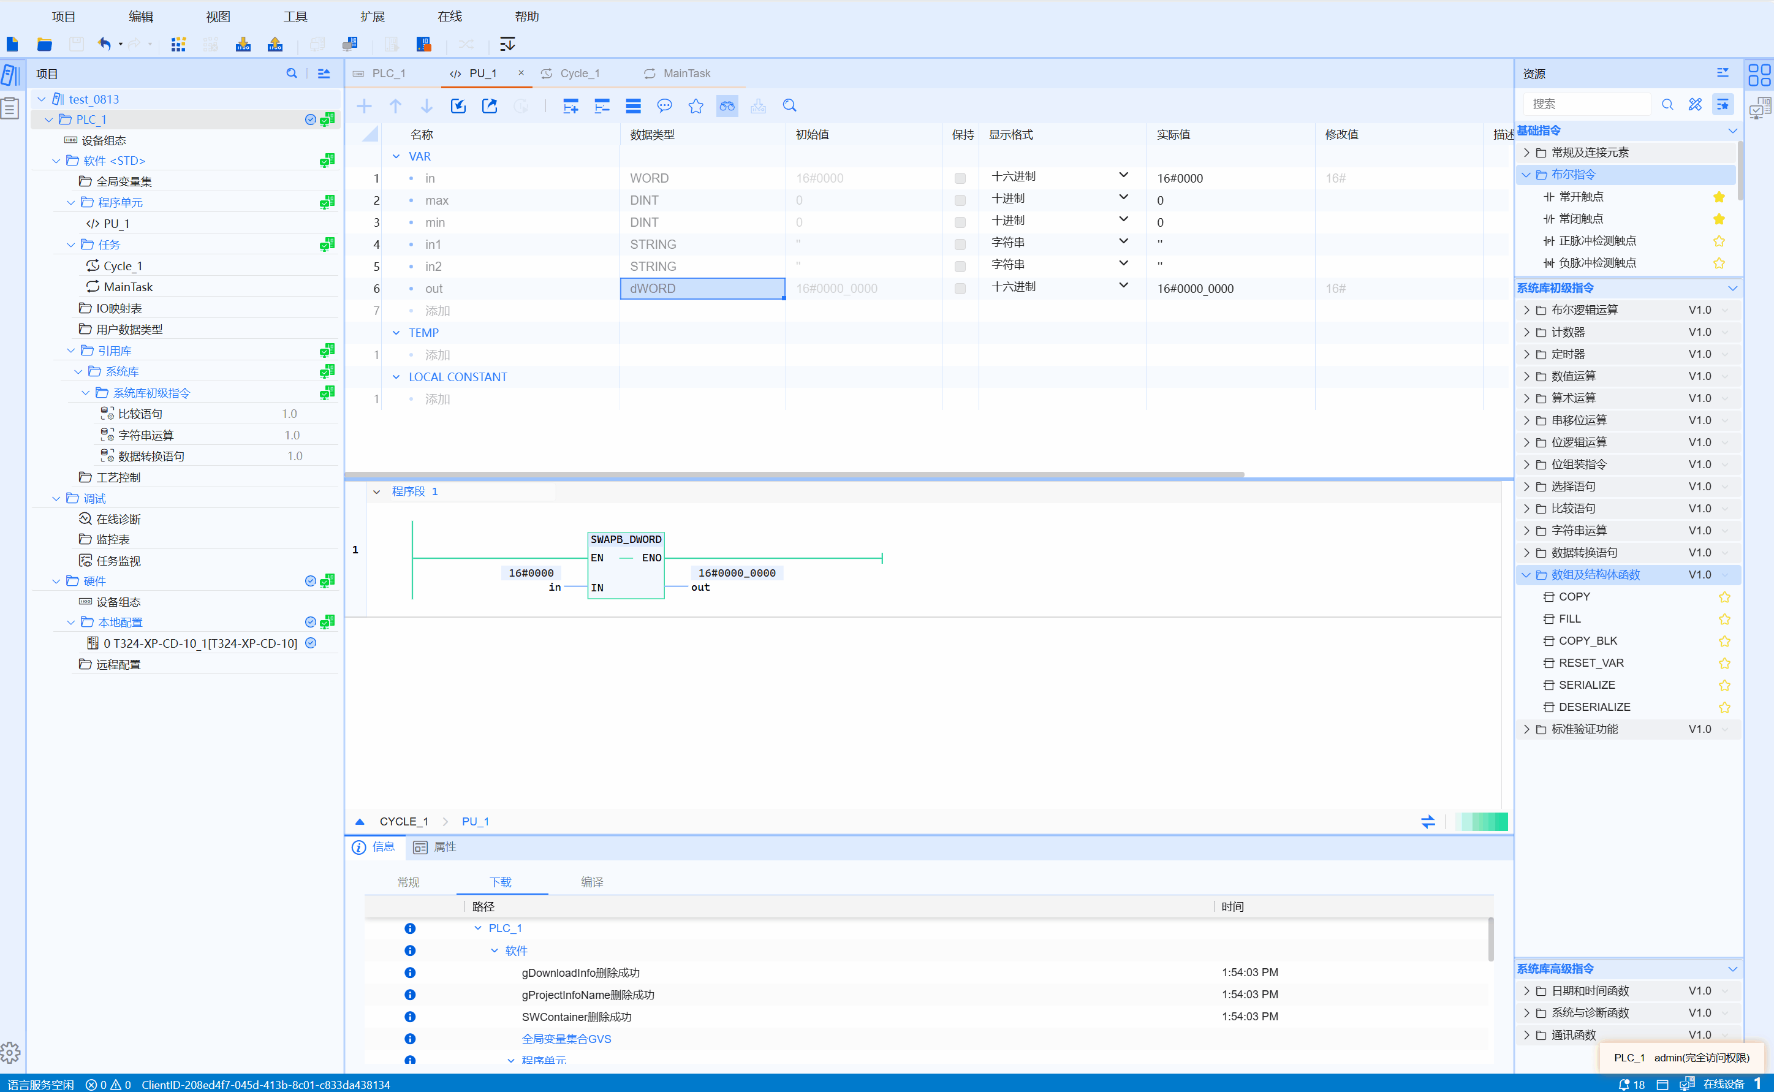Click the settings gear in the left sidebar
Viewport: 1774px width, 1092px height.
pos(10,1052)
